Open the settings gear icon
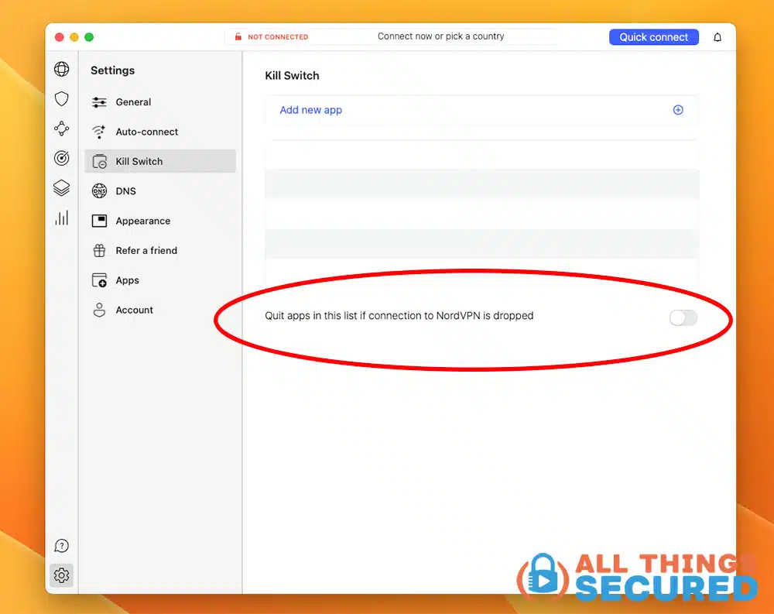 tap(61, 575)
